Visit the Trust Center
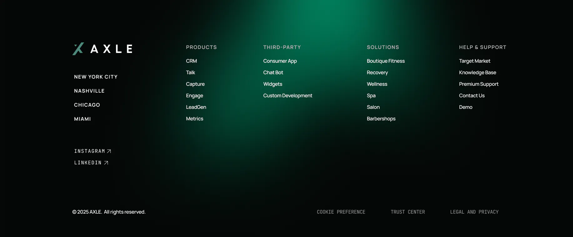The height and width of the screenshot is (237, 573). coord(408,212)
